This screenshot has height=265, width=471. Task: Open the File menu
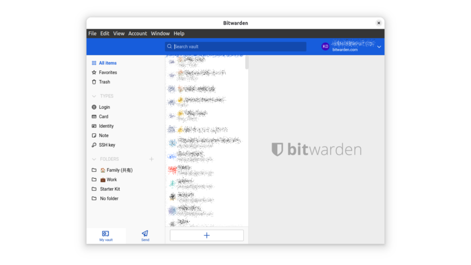[x=92, y=33]
